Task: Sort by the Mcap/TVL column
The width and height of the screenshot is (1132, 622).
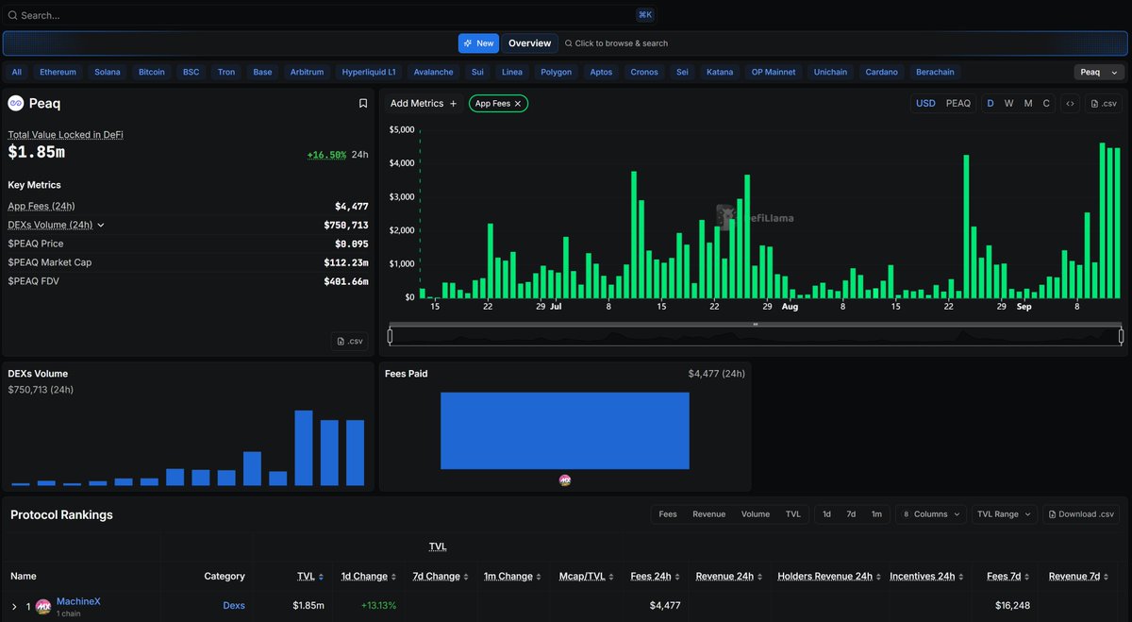Action: click(585, 576)
